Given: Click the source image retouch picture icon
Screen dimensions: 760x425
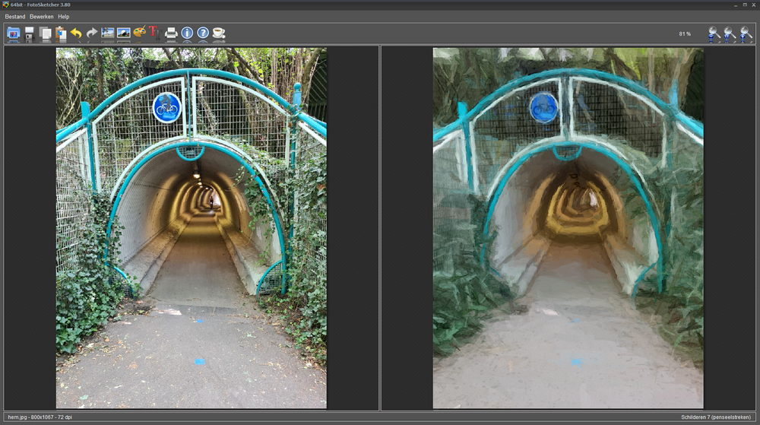Looking at the screenshot, I should [x=108, y=33].
